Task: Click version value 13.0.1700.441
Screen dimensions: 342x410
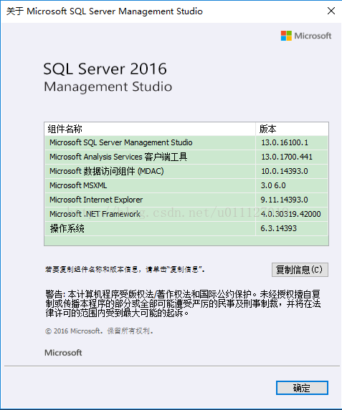Action: coord(287,157)
